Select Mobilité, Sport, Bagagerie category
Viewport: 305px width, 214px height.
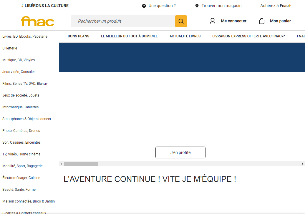[22, 166]
